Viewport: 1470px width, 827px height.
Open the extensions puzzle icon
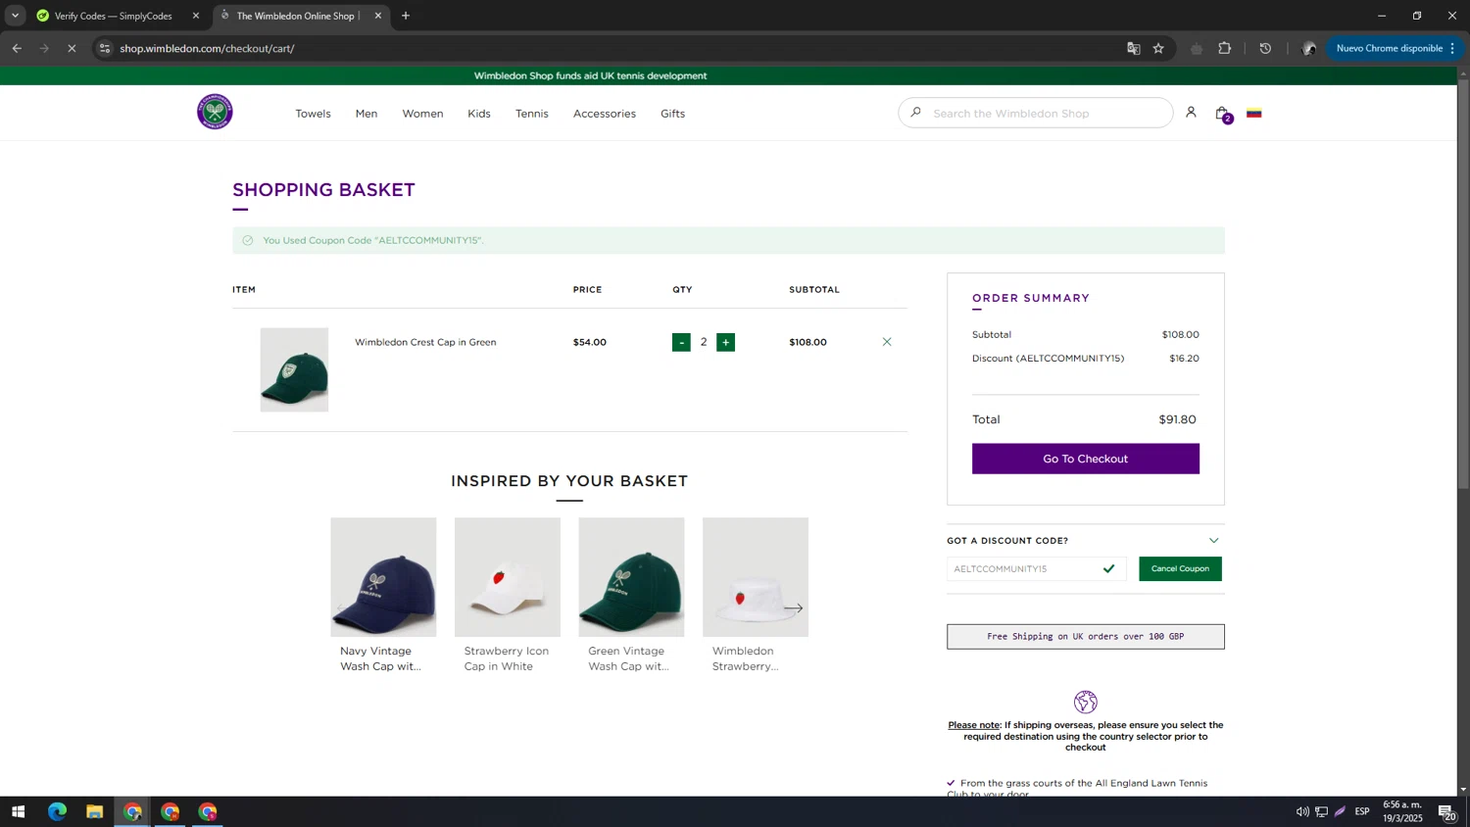point(1225,48)
